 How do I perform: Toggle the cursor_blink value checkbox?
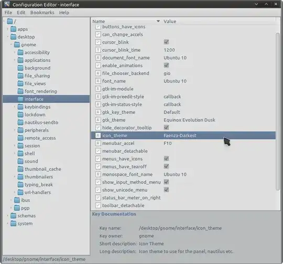point(166,42)
